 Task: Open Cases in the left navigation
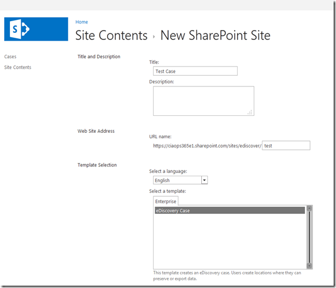click(10, 56)
